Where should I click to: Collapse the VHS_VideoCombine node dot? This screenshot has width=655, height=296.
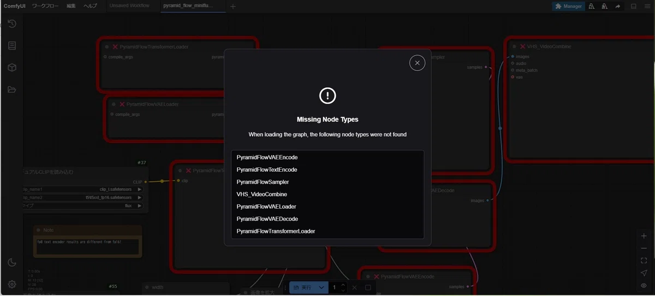(x=514, y=47)
